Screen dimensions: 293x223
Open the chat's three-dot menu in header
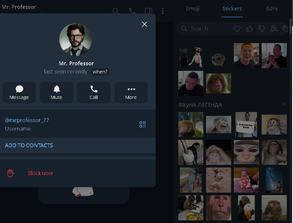pos(163,11)
